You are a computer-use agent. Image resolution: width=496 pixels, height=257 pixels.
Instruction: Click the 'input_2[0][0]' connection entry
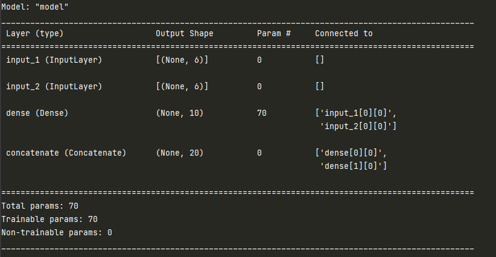coord(358,126)
